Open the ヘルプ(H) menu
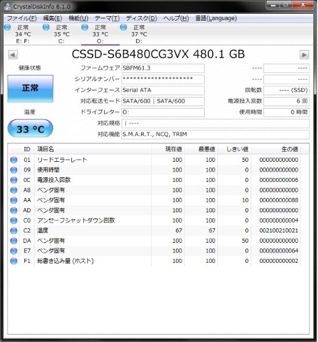 [176, 18]
